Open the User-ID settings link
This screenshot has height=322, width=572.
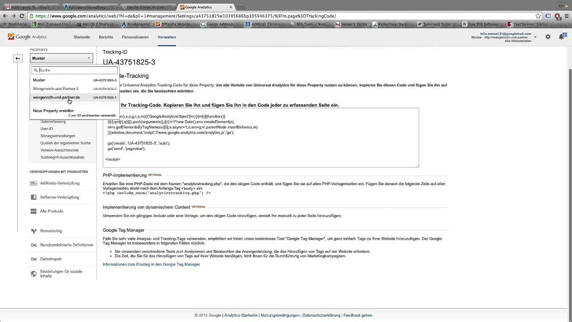46,129
